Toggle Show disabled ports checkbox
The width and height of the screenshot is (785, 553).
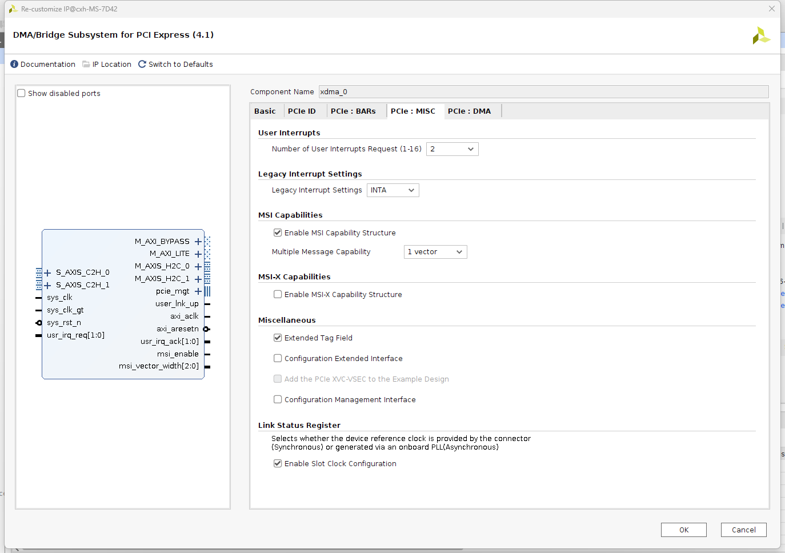click(22, 93)
